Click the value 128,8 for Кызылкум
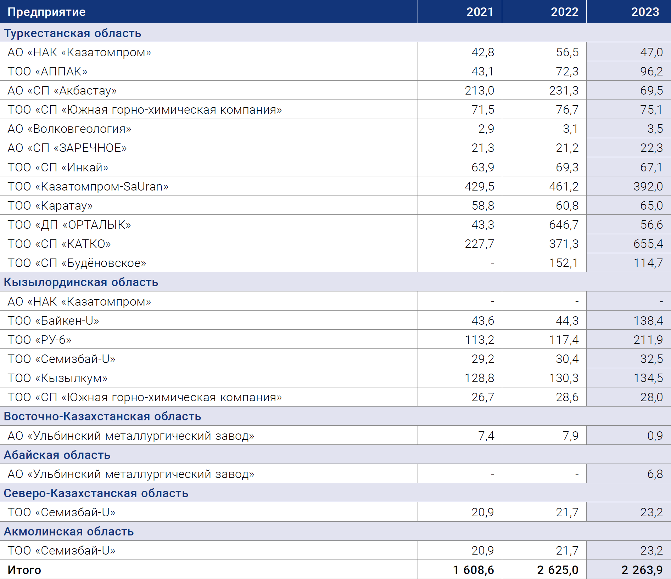Image resolution: width=671 pixels, height=579 pixels. (480, 378)
